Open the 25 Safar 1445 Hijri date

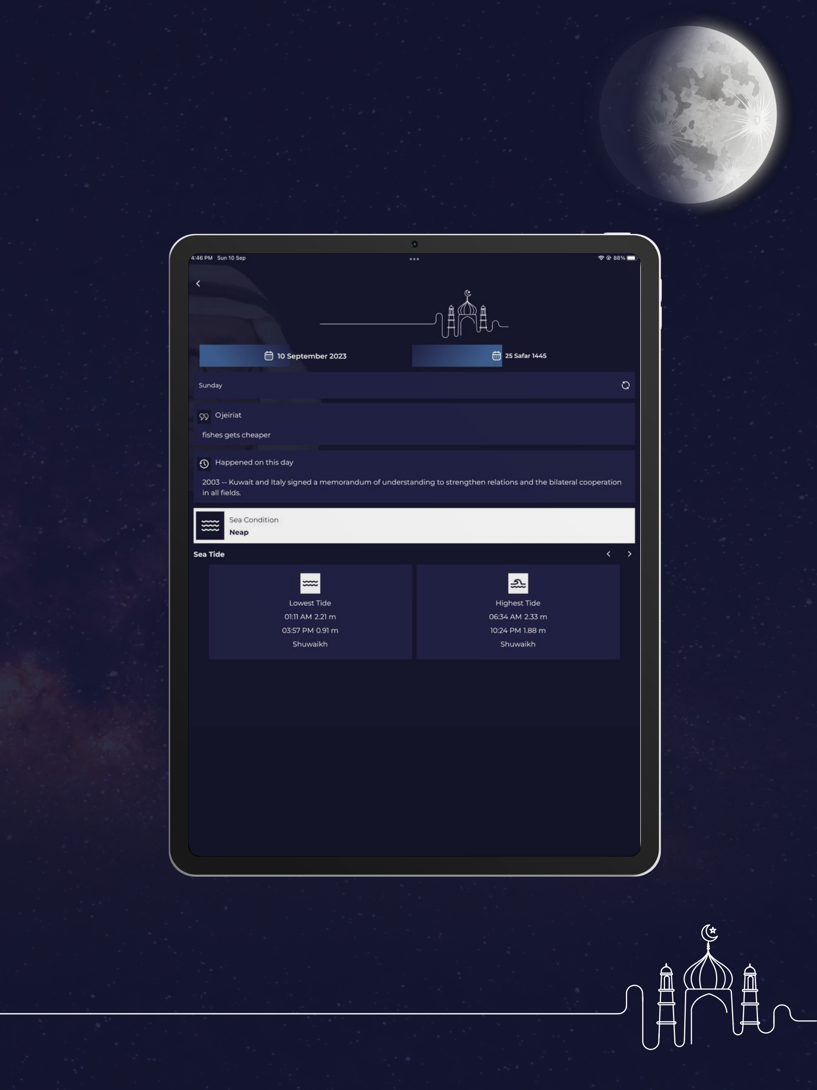point(518,356)
